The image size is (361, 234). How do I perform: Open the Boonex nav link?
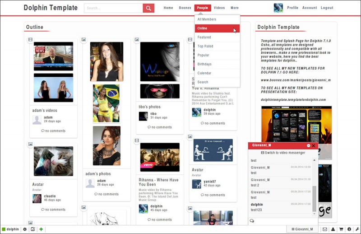coord(185,8)
